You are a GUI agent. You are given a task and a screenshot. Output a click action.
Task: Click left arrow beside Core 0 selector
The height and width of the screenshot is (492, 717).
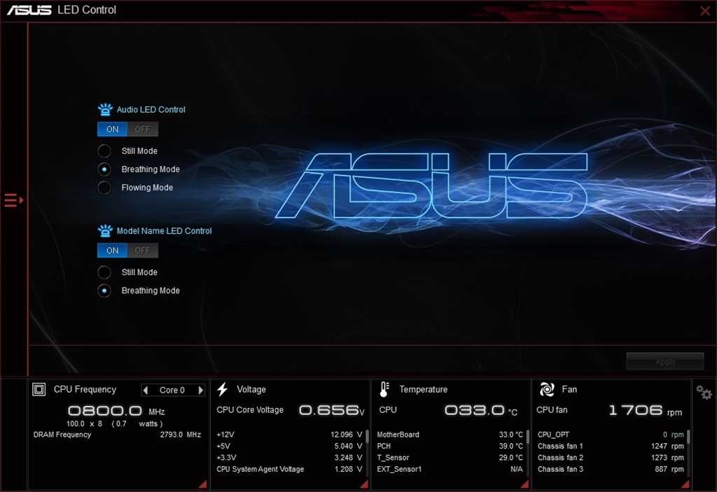pos(145,390)
